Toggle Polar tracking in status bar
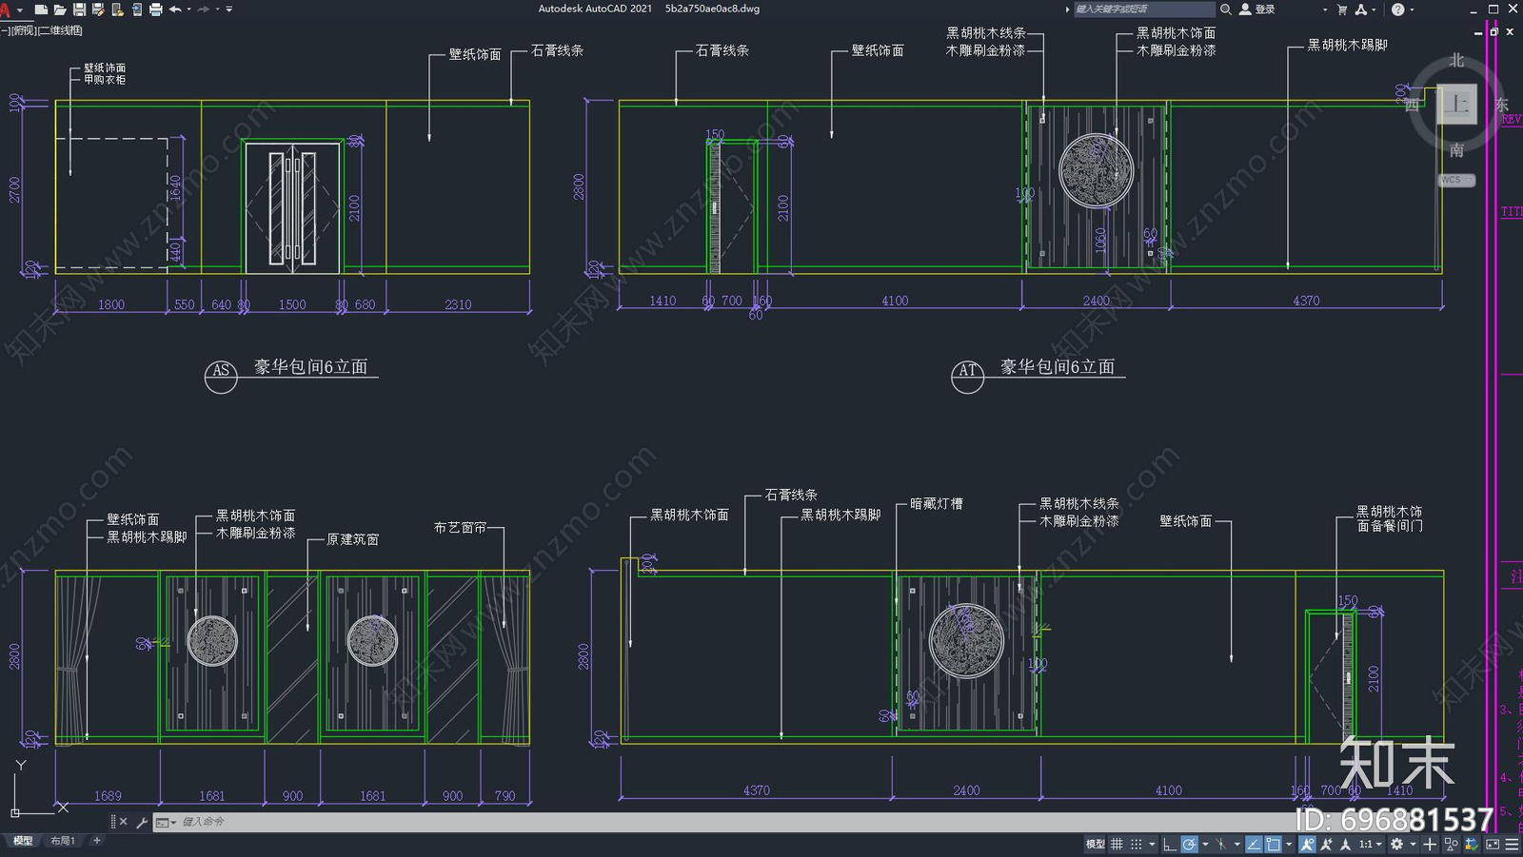The image size is (1523, 857). click(1190, 844)
